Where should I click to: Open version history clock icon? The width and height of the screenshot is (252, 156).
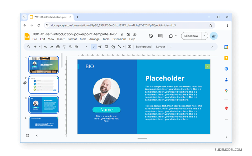[151, 36]
